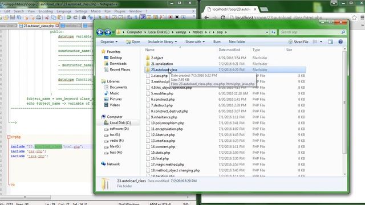
Task: Click Start Recording macro red dot icon
Action: [171, 17]
